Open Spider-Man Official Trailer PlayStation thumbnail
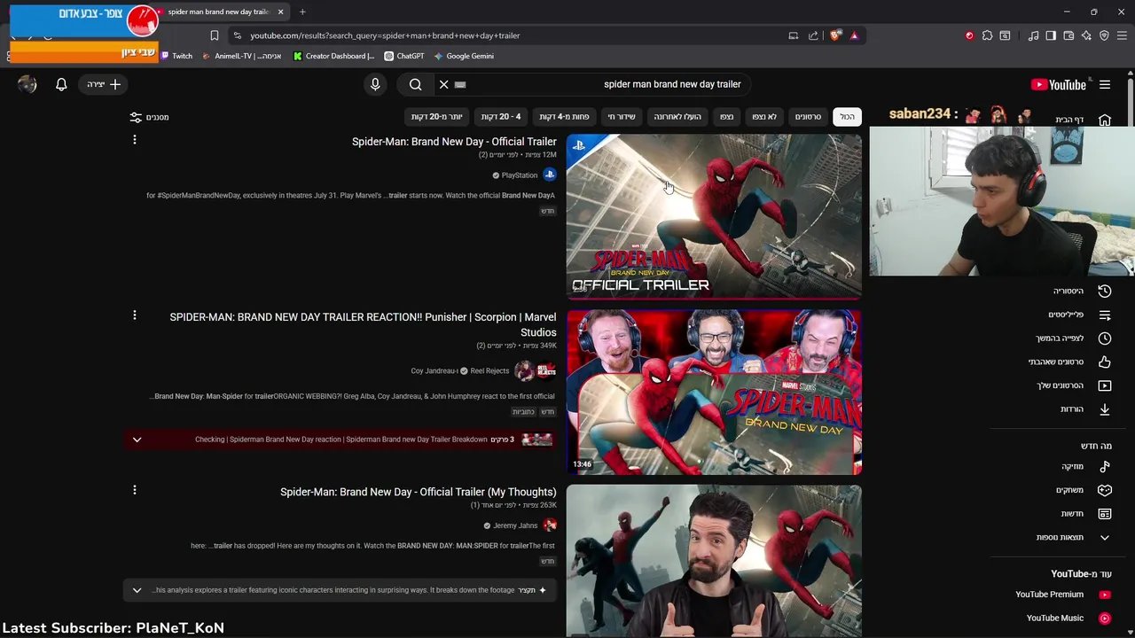Viewport: 1135px width, 638px height. click(x=714, y=217)
